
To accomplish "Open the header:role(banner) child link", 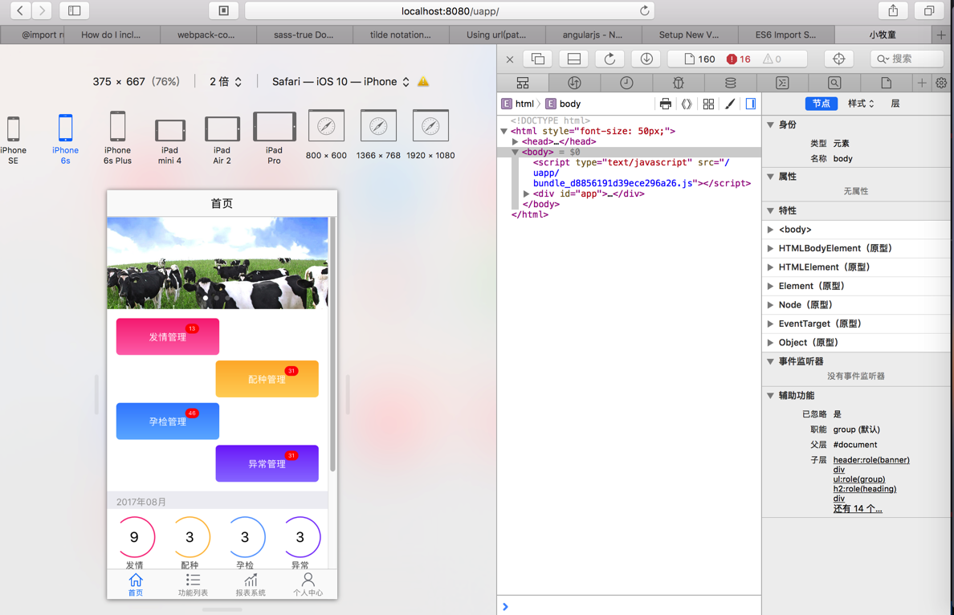I will tap(871, 460).
